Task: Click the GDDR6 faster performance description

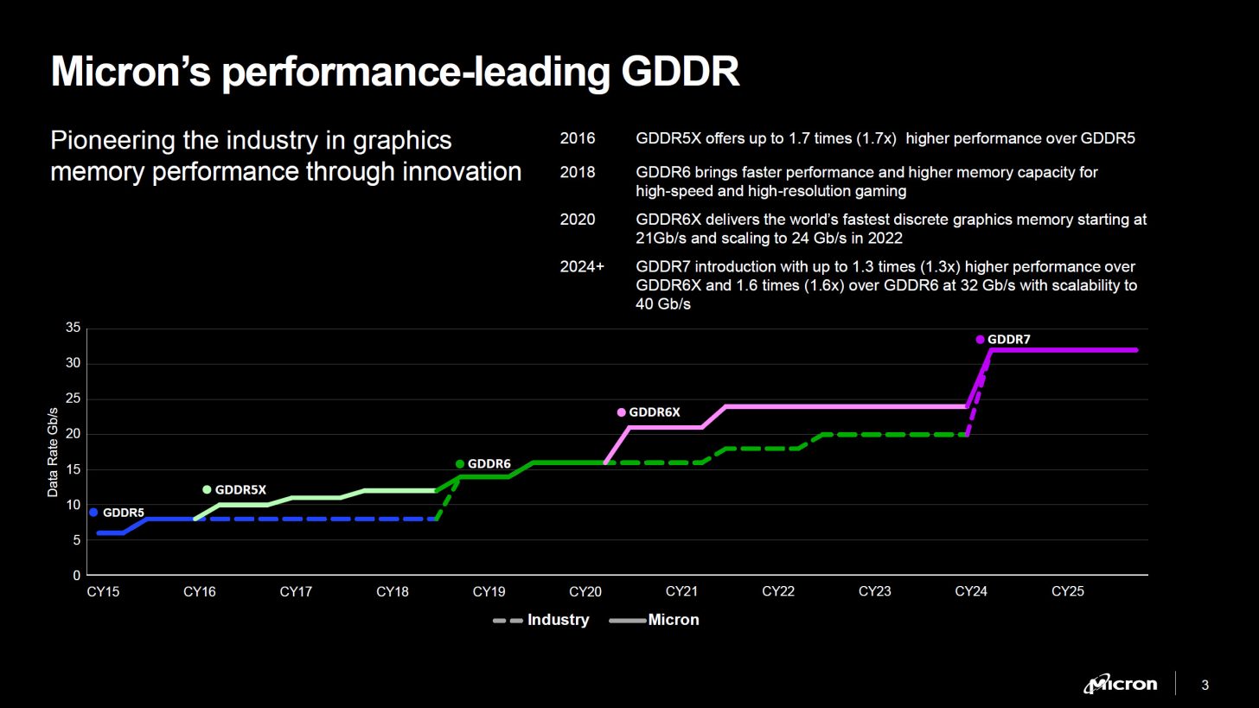Action: click(x=866, y=182)
